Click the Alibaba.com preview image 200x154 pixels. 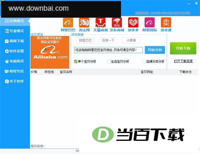50,52
